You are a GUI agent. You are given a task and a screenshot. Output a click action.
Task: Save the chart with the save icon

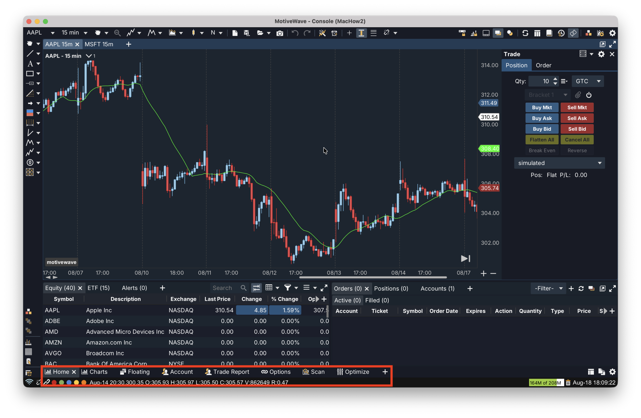246,33
